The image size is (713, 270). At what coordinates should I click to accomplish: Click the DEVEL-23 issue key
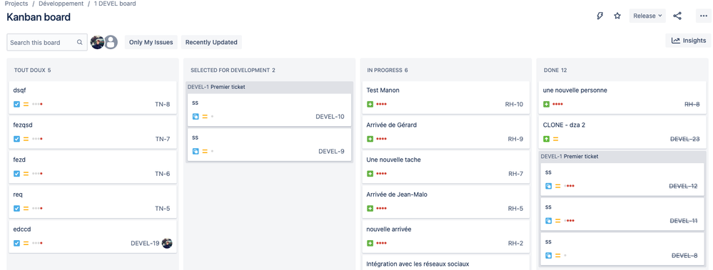(x=684, y=139)
